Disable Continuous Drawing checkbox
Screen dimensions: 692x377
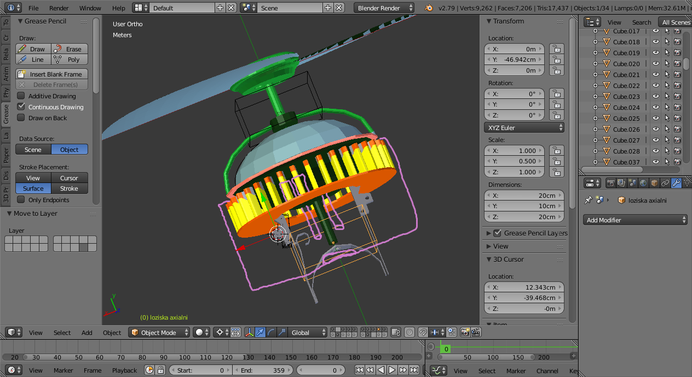pos(21,107)
